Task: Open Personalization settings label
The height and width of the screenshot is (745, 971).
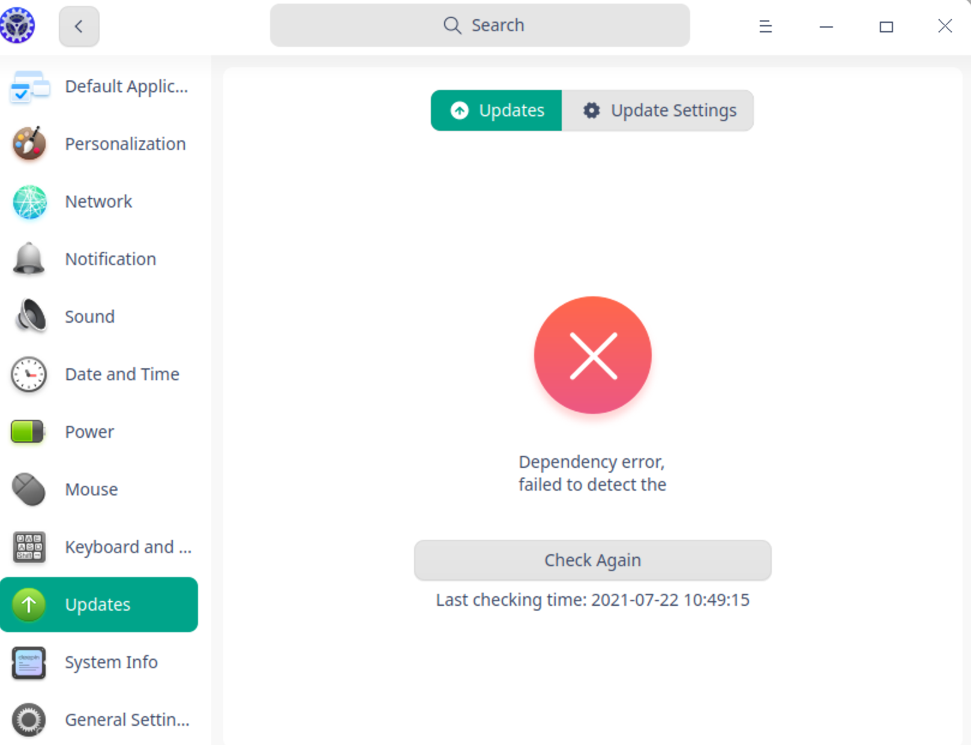Action: click(x=125, y=144)
